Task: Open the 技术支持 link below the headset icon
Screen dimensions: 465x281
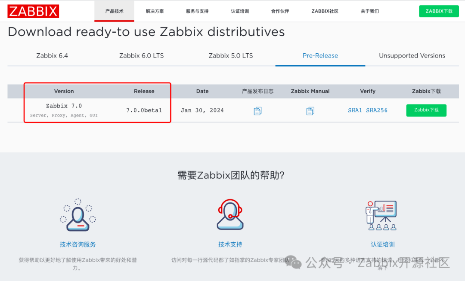Action: pyautogui.click(x=230, y=244)
